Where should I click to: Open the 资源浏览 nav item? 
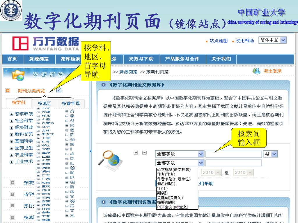pyautogui.click(x=39, y=59)
